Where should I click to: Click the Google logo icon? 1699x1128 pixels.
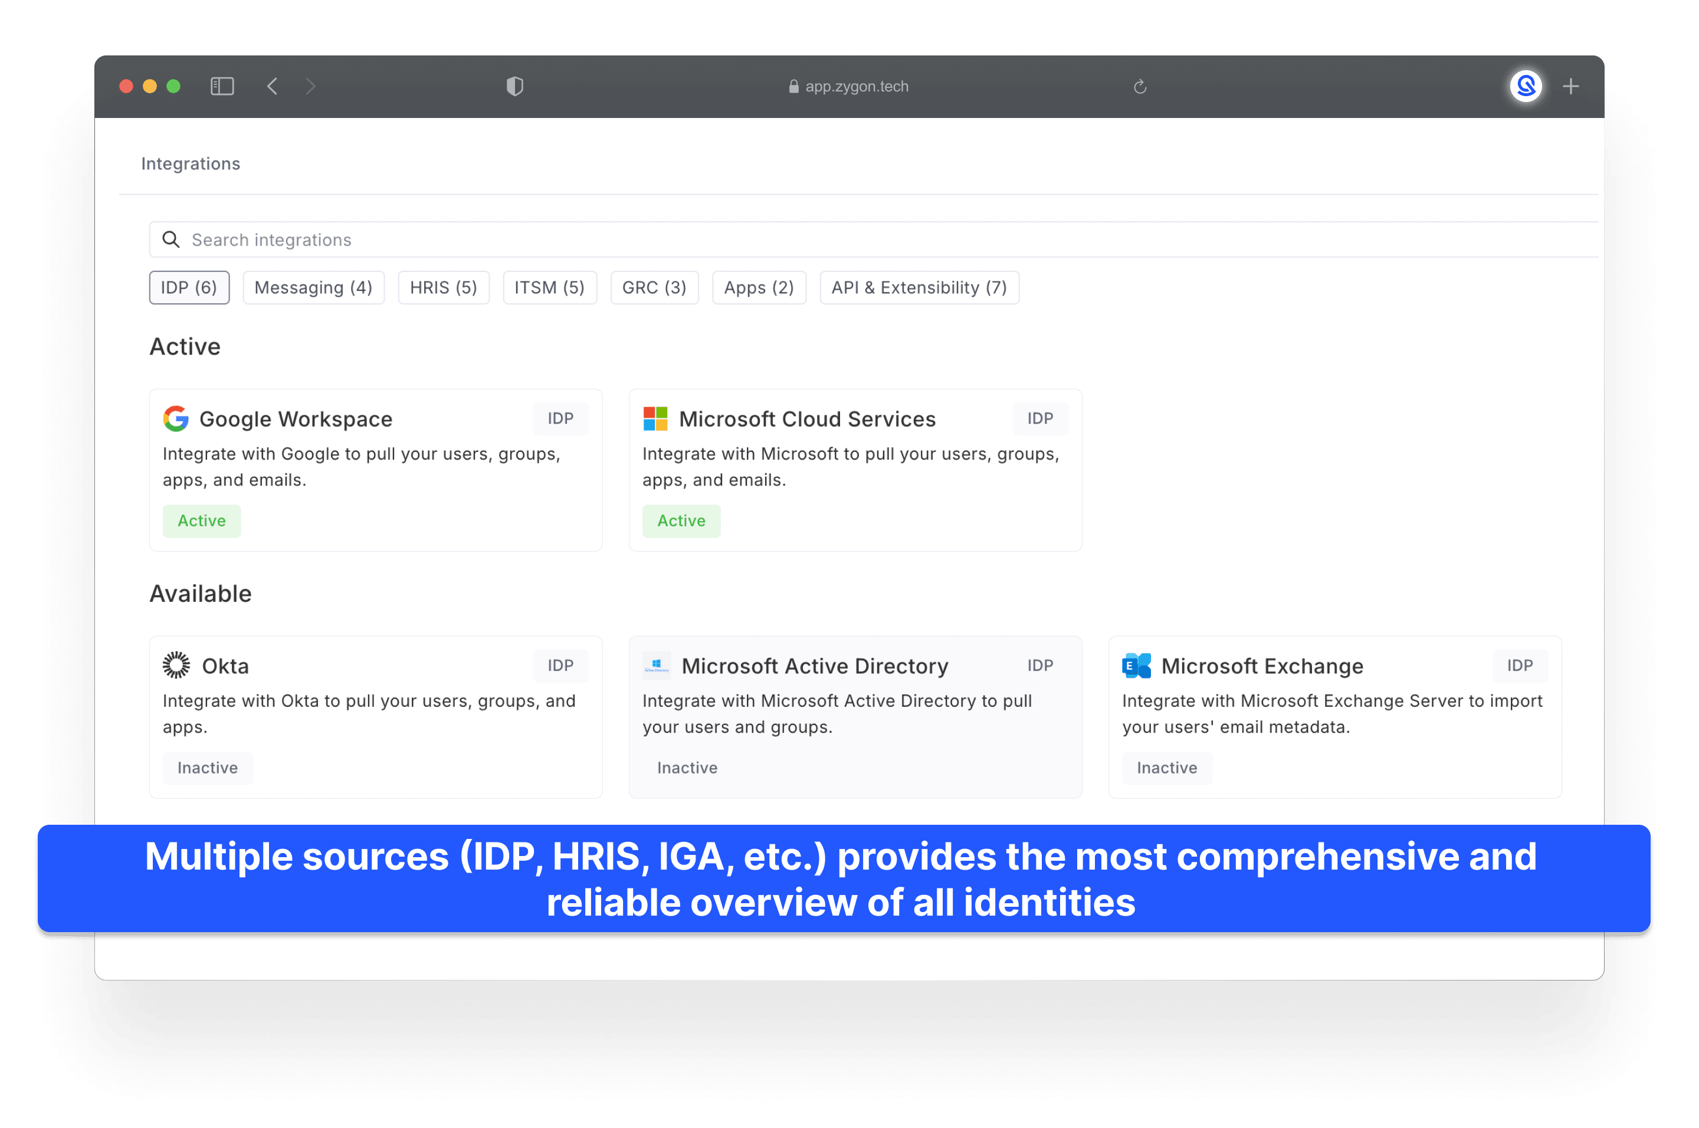176,419
